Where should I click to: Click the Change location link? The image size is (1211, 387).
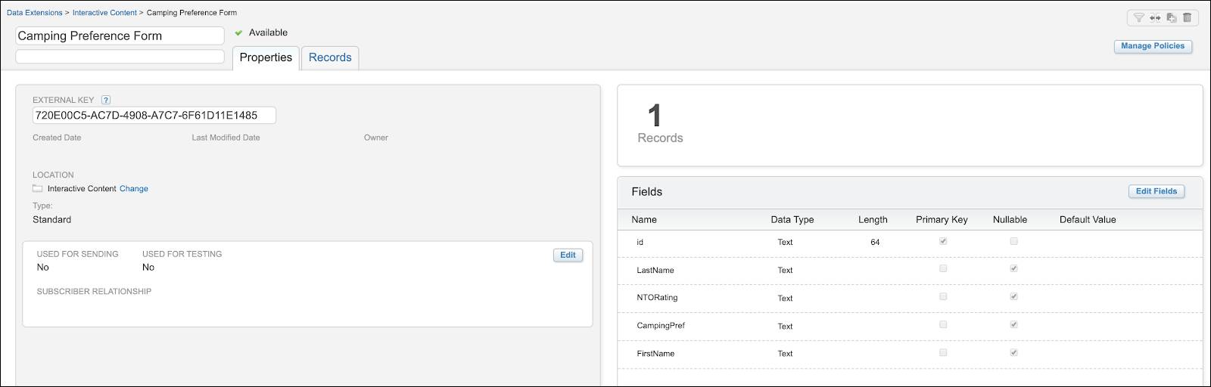(x=134, y=189)
